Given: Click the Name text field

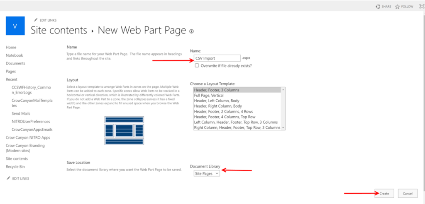Looking at the screenshot, I should pyautogui.click(x=217, y=58).
